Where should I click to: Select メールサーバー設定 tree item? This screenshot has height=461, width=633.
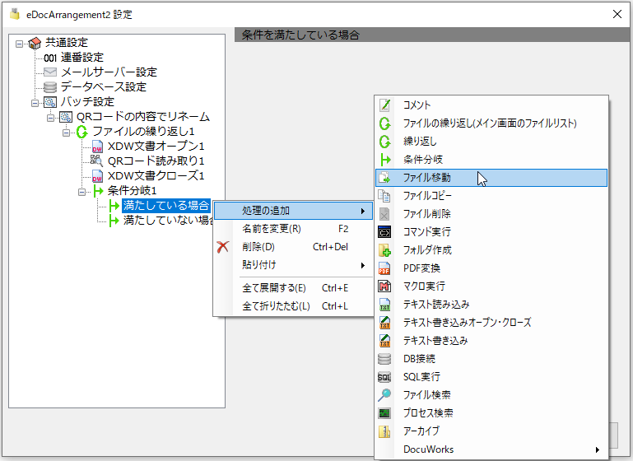point(109,72)
